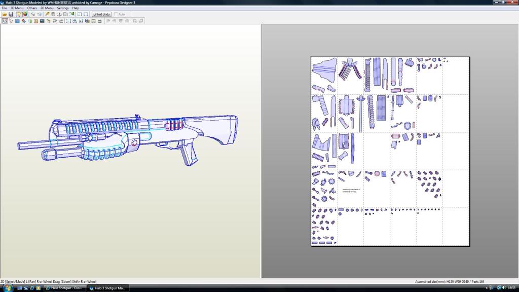Screen dimensions: 519x292
Task: Click the Unfold Undo button
Action: [101, 14]
